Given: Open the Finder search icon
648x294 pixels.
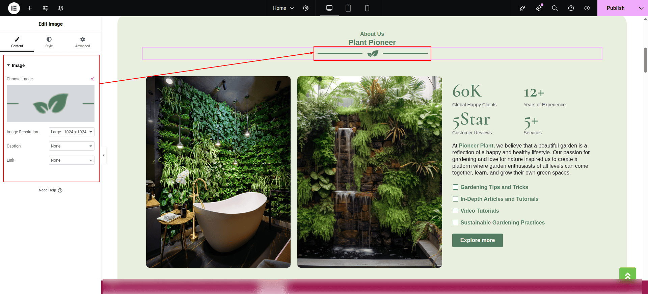Looking at the screenshot, I should tap(555, 8).
